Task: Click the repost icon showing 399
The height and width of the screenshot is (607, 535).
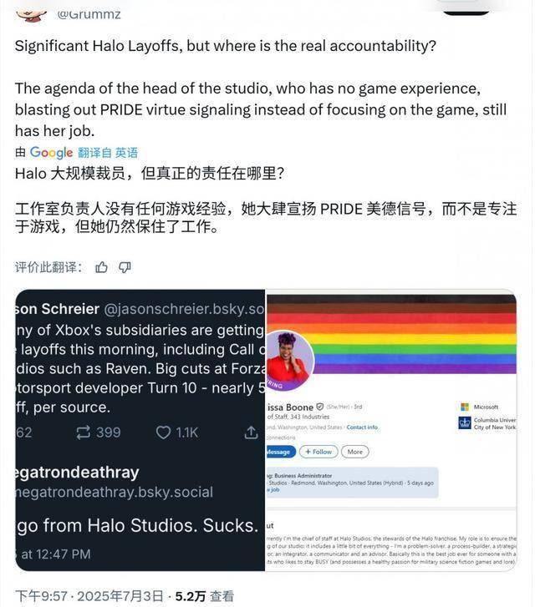Action: tap(83, 432)
